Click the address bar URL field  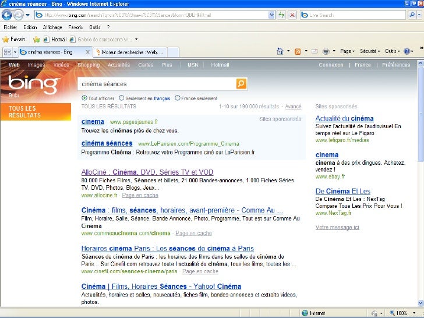(151, 15)
